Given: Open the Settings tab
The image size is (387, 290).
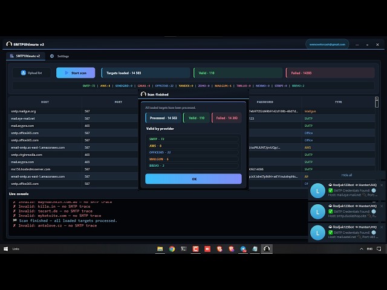Looking at the screenshot, I should pyautogui.click(x=59, y=56).
